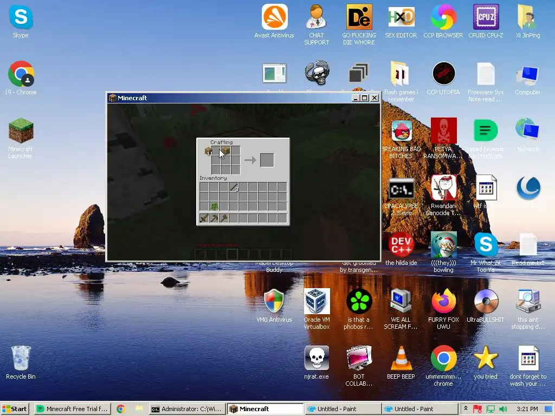The image size is (555, 416).
Task: Open the volume tray icon
Action: click(503, 409)
